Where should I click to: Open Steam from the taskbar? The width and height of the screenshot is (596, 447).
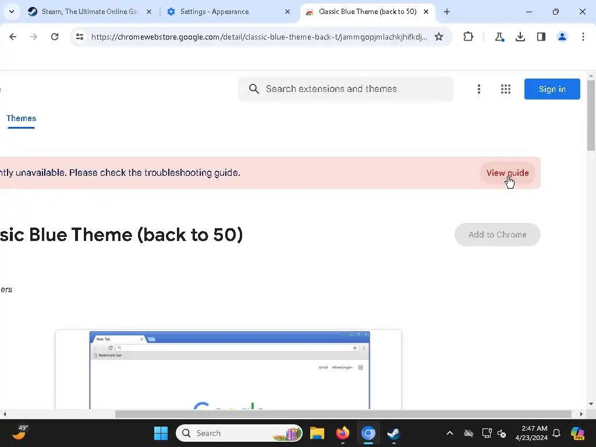(x=393, y=433)
